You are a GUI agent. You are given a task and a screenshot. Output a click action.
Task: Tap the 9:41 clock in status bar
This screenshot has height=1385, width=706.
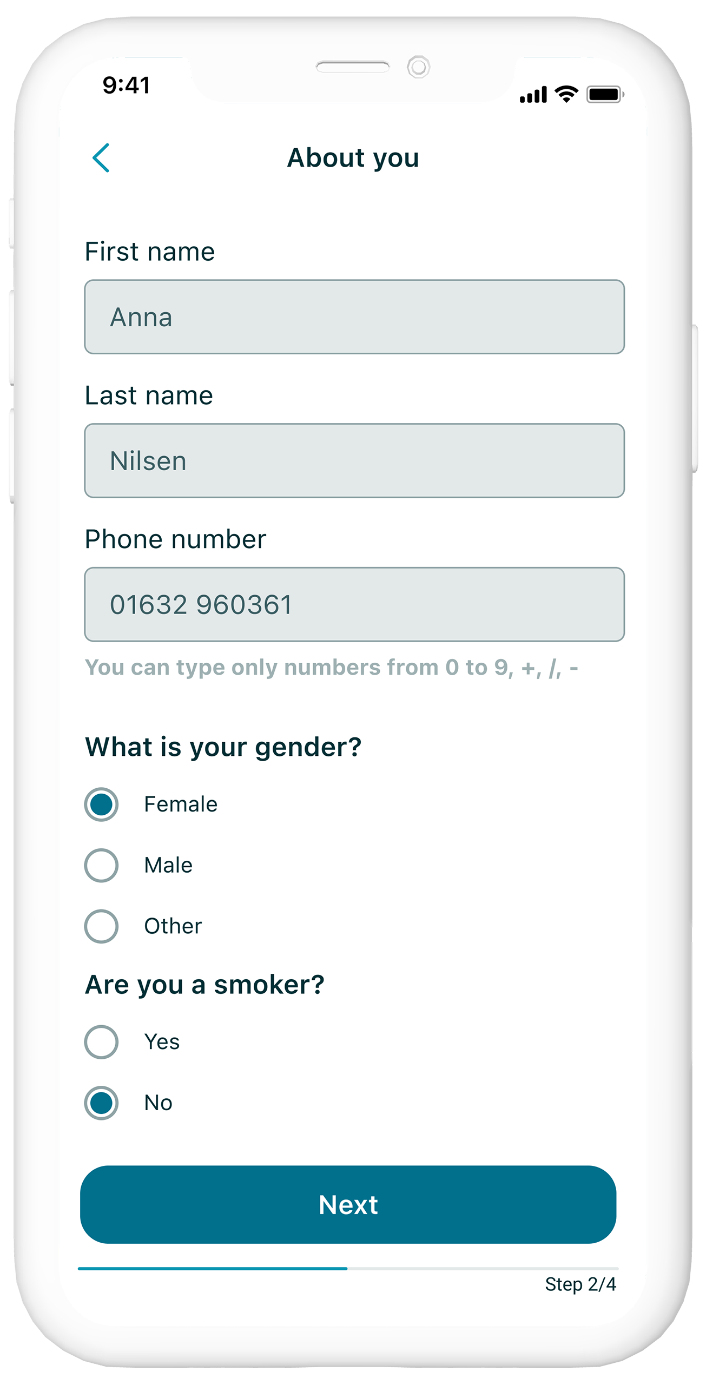coord(126,85)
